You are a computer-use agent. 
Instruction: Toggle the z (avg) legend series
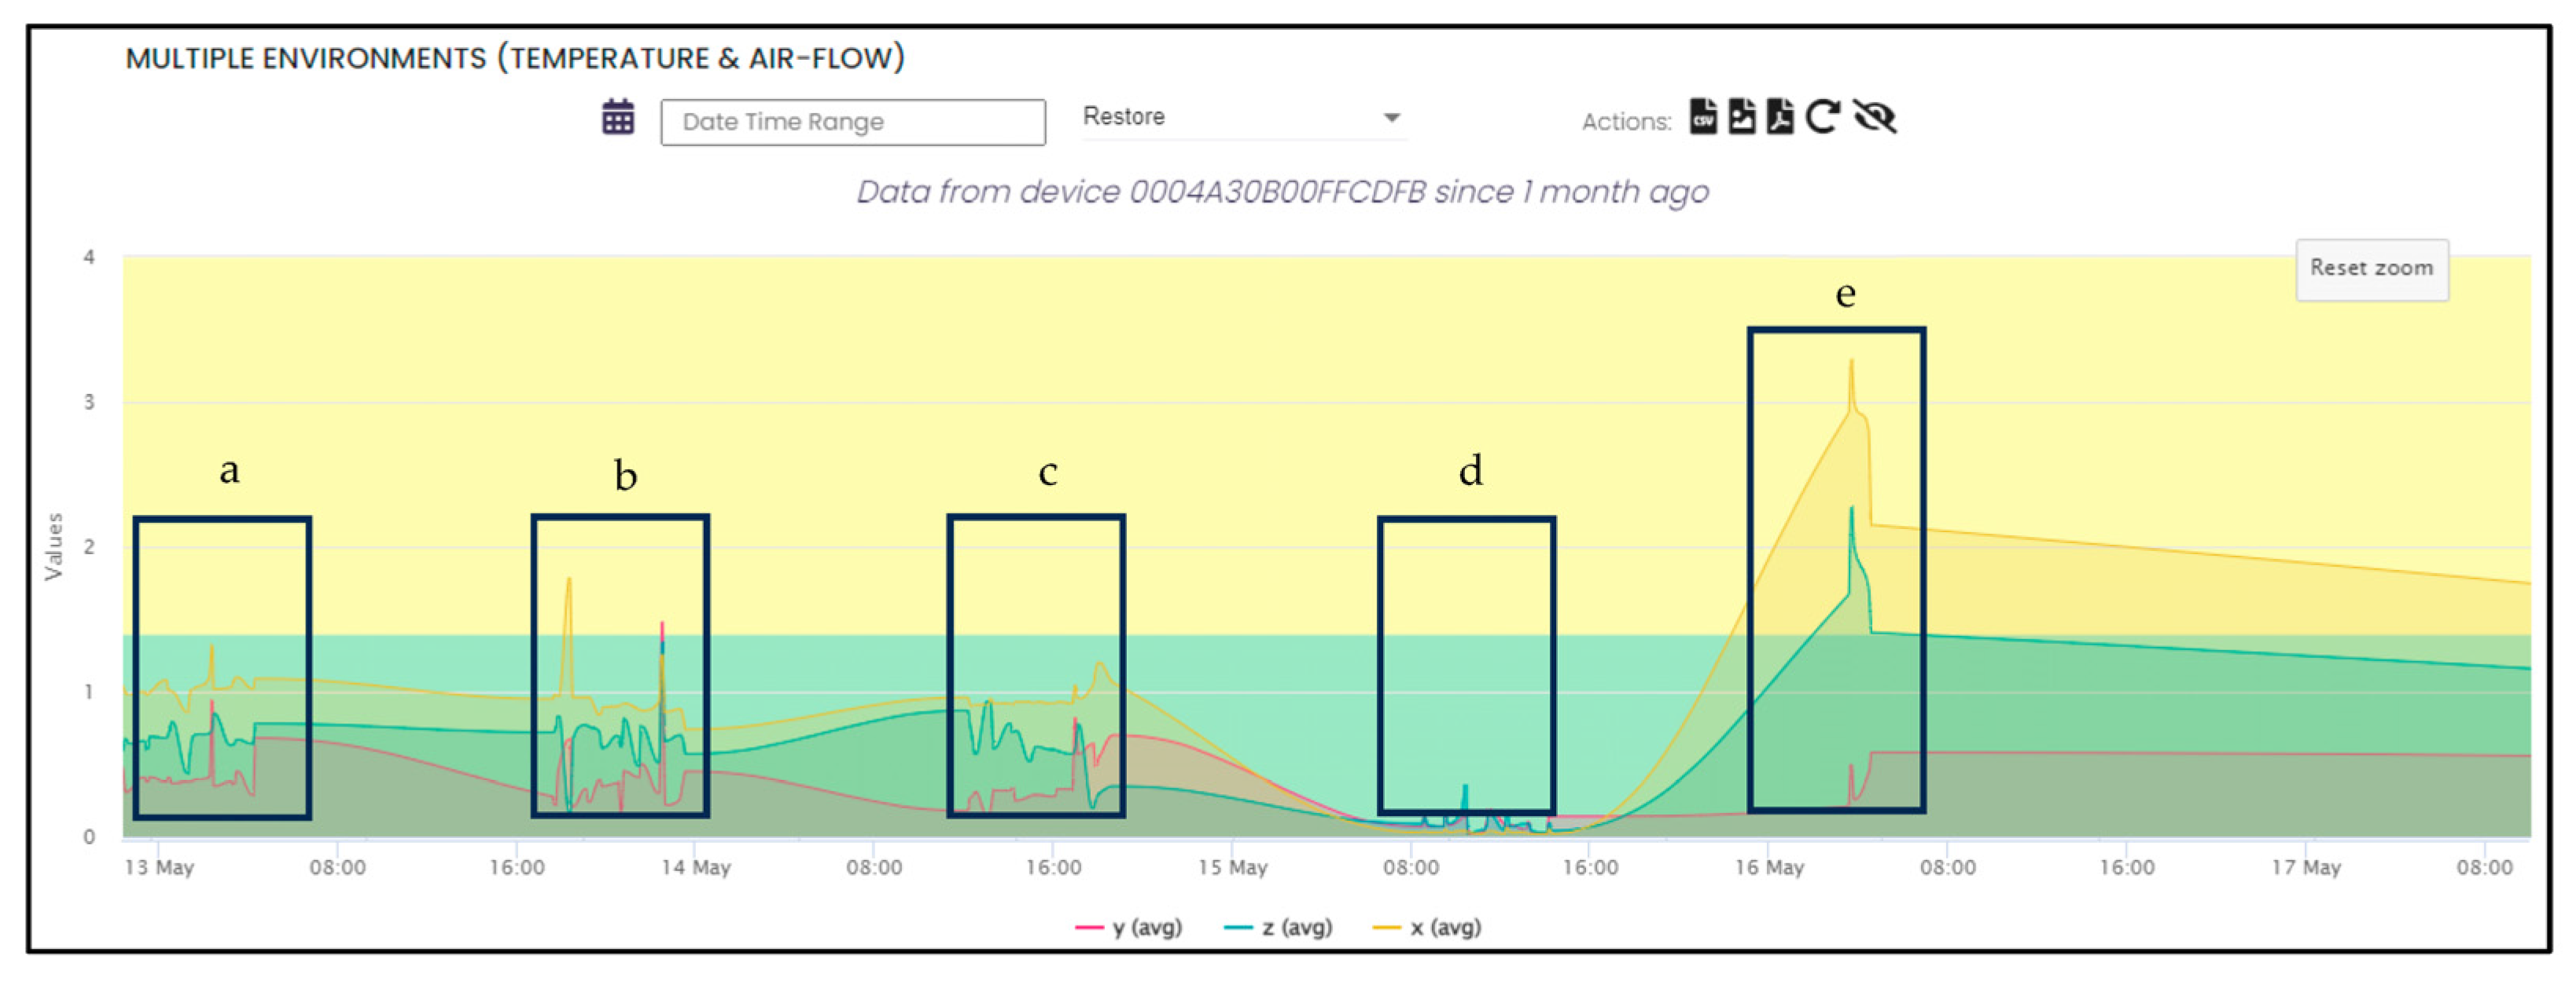[1296, 927]
